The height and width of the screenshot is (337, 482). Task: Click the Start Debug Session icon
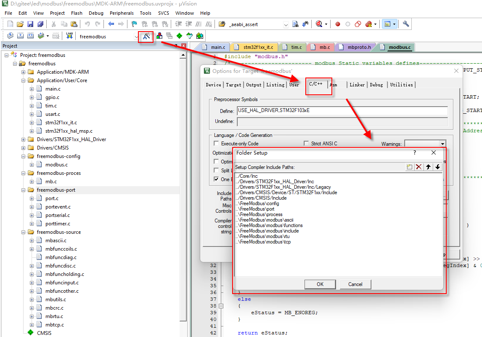point(319,24)
